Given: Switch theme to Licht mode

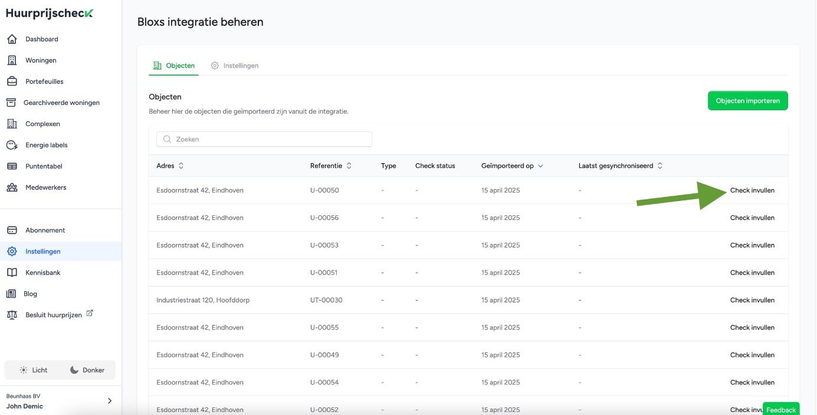Looking at the screenshot, I should 33,370.
